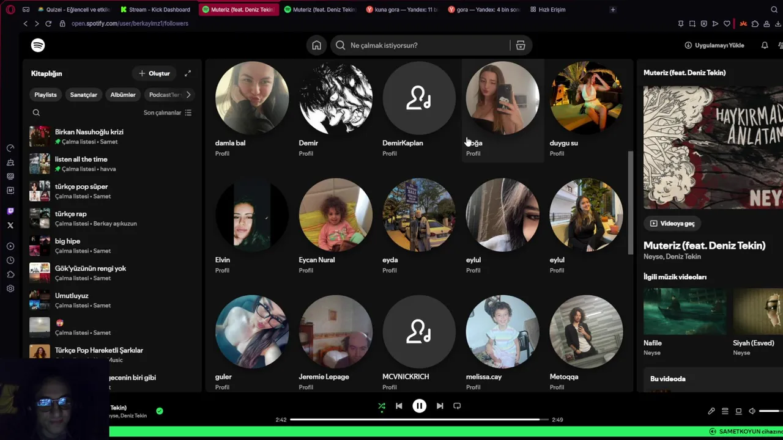
Task: Open connect to a device icon
Action: 738,411
